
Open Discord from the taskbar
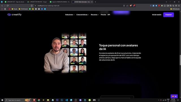tap(80, 100)
